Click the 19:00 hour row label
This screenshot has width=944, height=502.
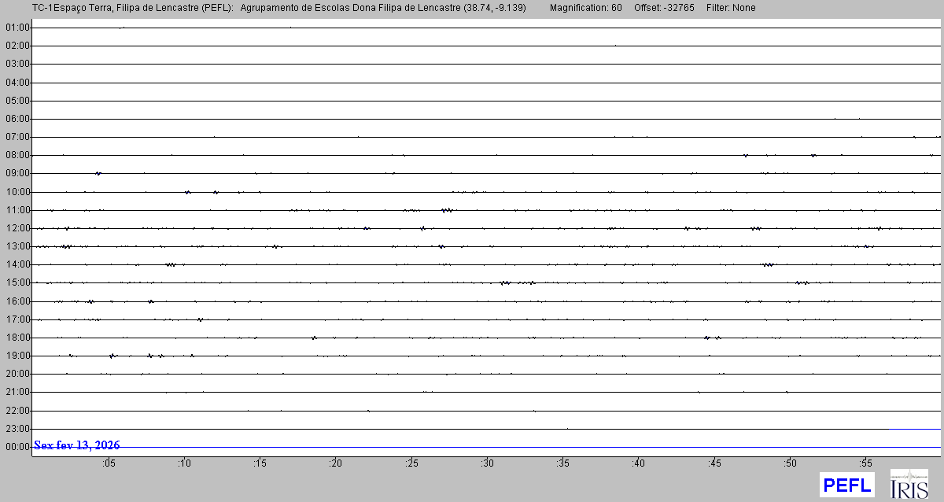point(17,356)
